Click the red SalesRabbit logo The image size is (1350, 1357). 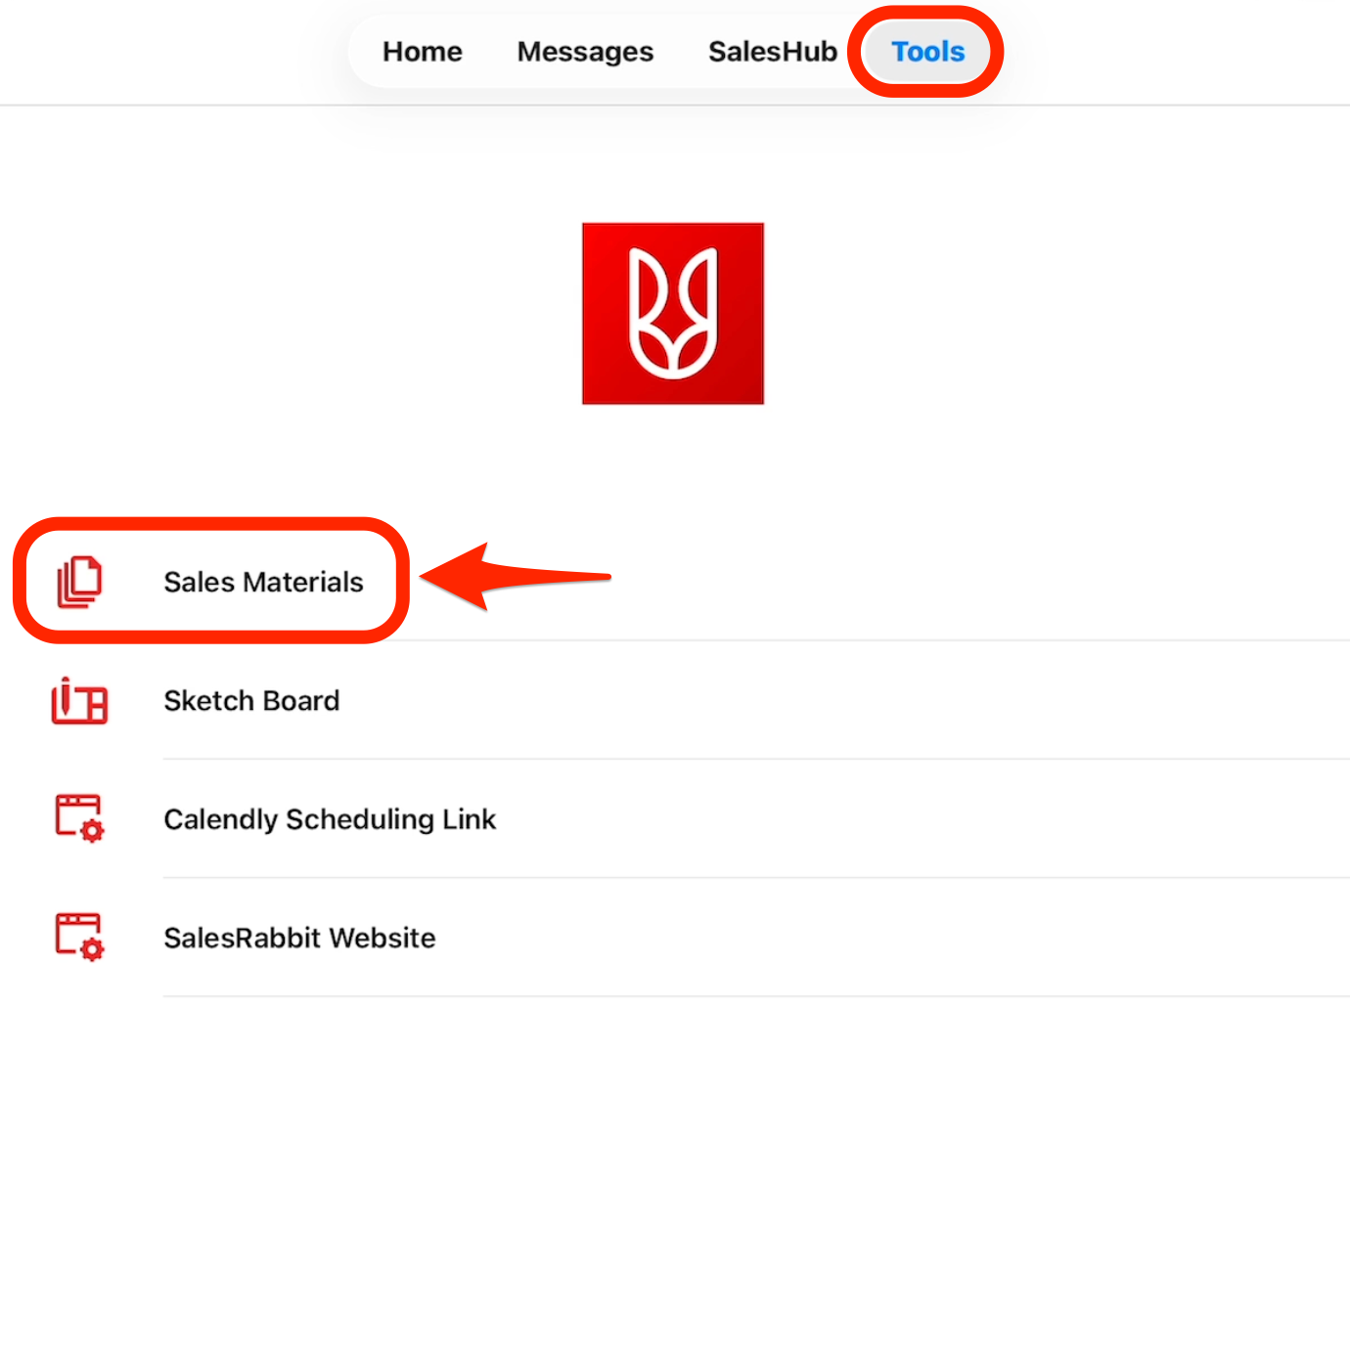[673, 313]
